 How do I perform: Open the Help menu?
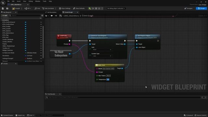tap(50, 1)
